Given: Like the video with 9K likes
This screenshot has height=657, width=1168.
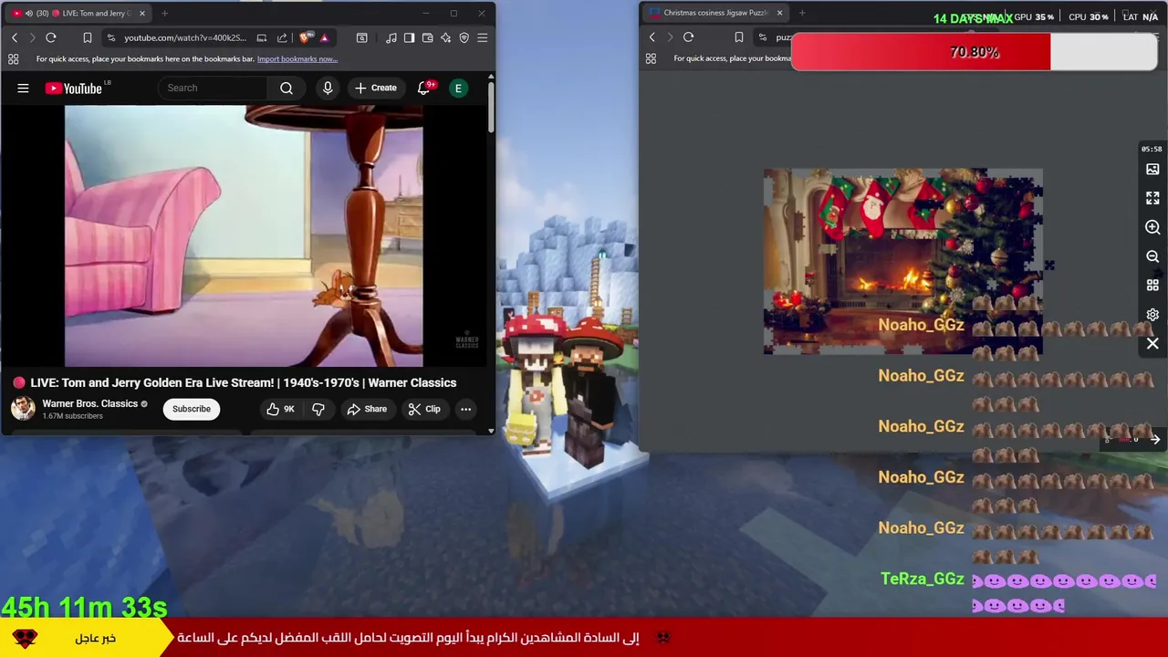Looking at the screenshot, I should click(x=280, y=409).
